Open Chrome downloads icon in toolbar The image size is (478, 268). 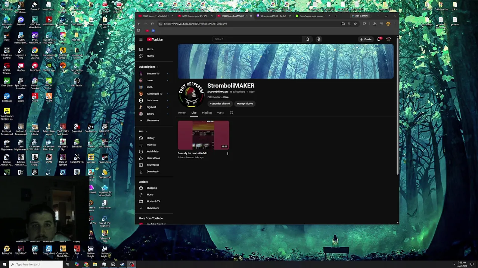tap(375, 24)
